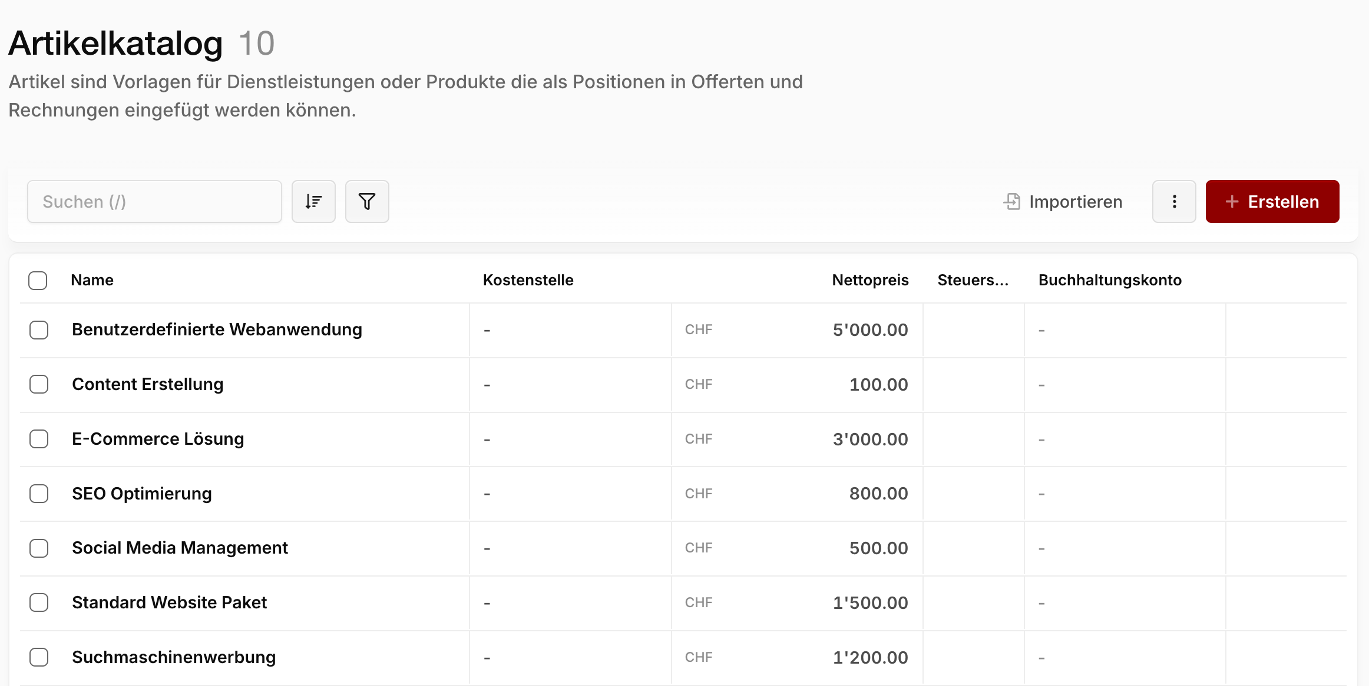Check the Standard Website Paket row checkbox
Screen dimensions: 1369x686
[39, 602]
